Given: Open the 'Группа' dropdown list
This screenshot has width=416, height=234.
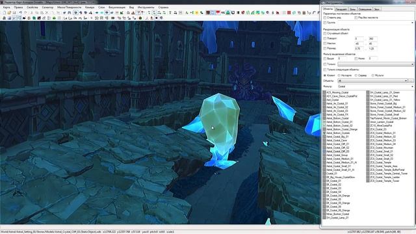Looking at the screenshot, I should point(376,23).
